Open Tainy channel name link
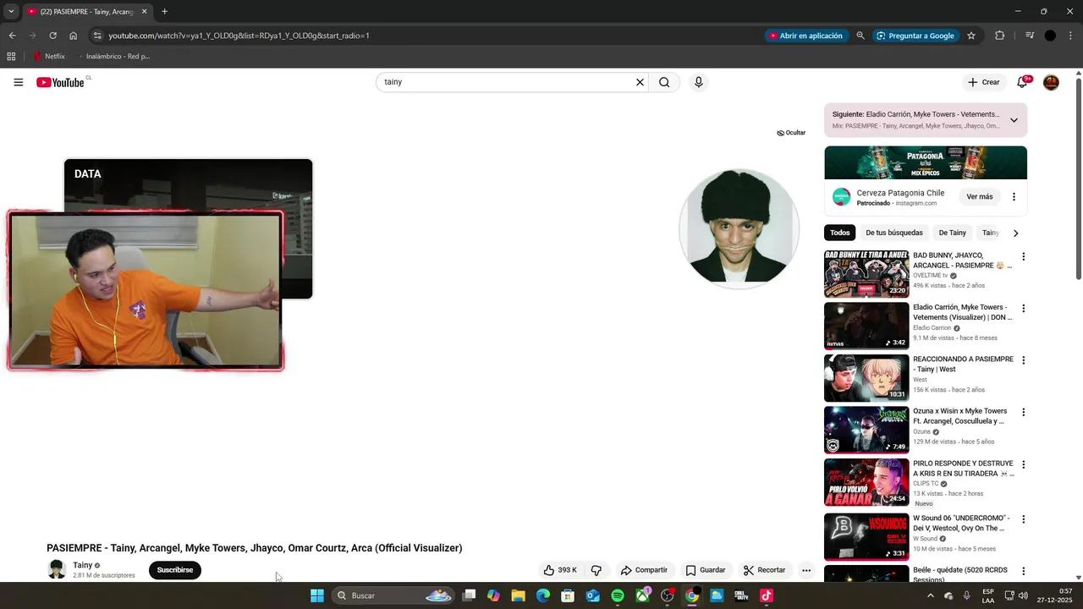Viewport: 1083px width, 609px height. pyautogui.click(x=83, y=565)
